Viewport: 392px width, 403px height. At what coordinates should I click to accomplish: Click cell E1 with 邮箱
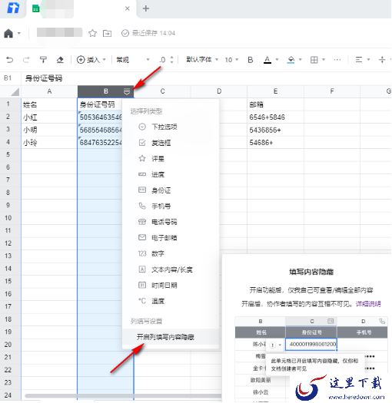pyautogui.click(x=275, y=104)
